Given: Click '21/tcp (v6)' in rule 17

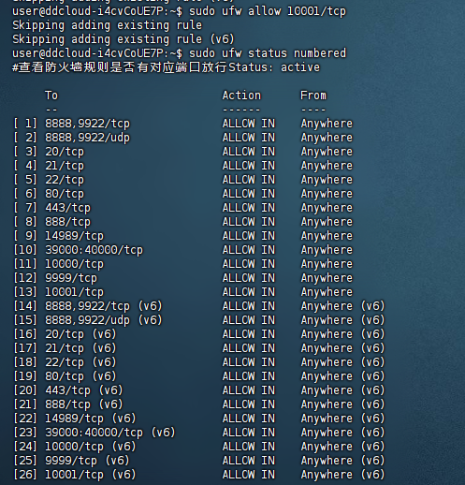Looking at the screenshot, I should coord(80,348).
